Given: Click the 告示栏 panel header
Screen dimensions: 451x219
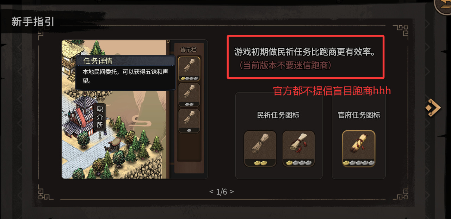Looking at the screenshot, I should tap(189, 50).
